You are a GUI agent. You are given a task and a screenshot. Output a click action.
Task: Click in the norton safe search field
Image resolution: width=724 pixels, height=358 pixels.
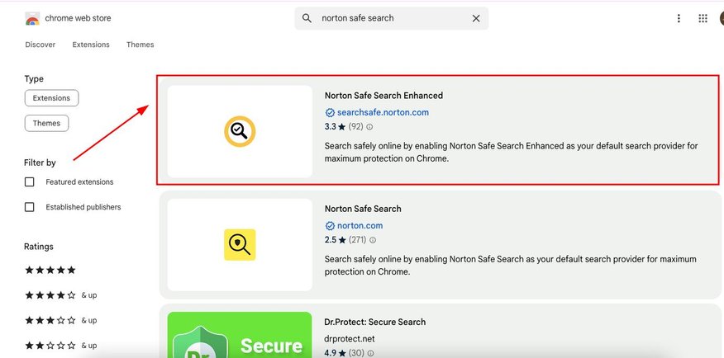[x=392, y=18]
